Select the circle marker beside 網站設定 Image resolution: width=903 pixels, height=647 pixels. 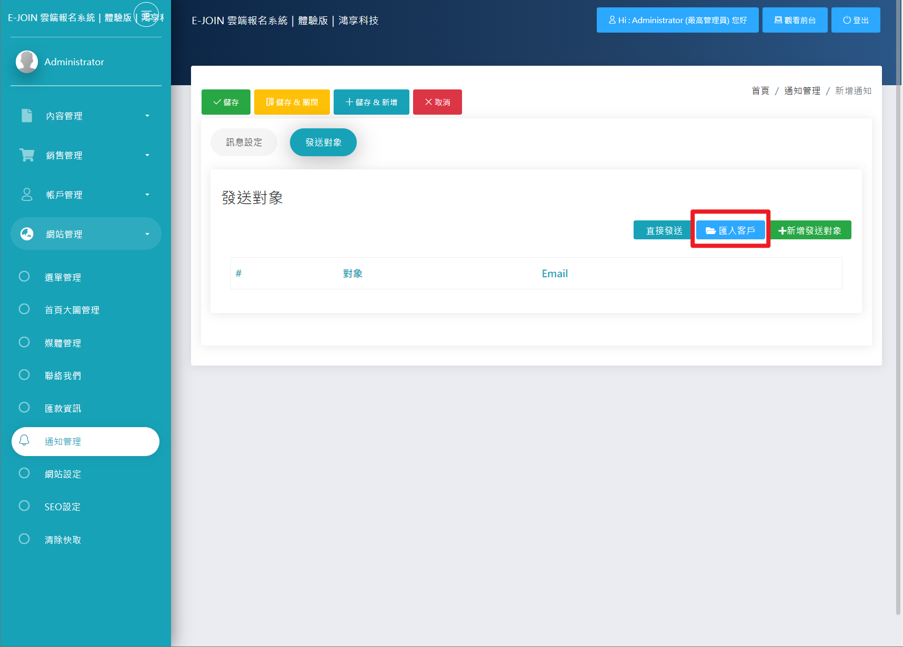tap(24, 473)
